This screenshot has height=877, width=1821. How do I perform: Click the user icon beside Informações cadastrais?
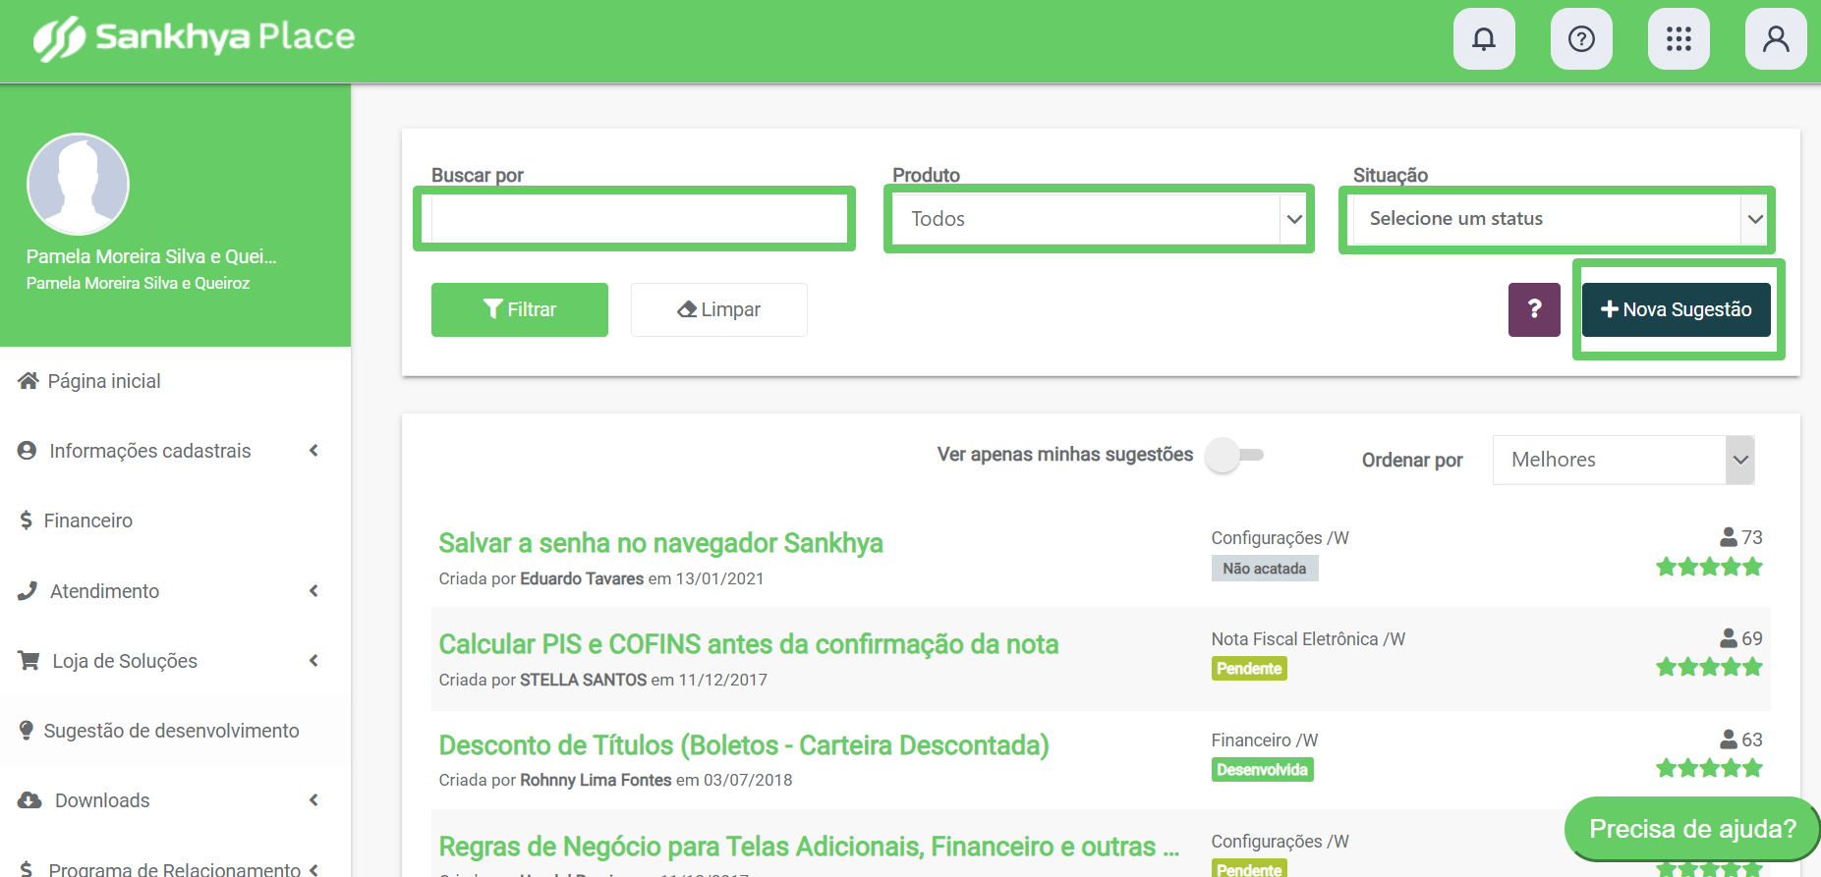(x=28, y=451)
